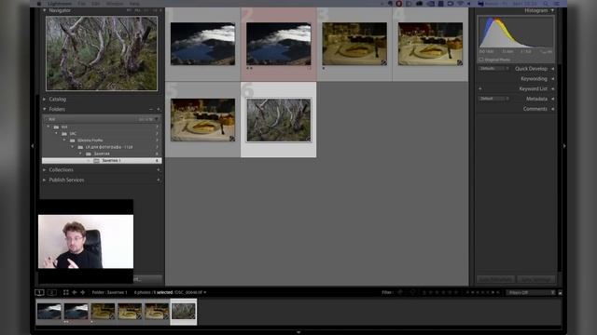Select the third filmstrip thumbnail, the plate

(103, 311)
